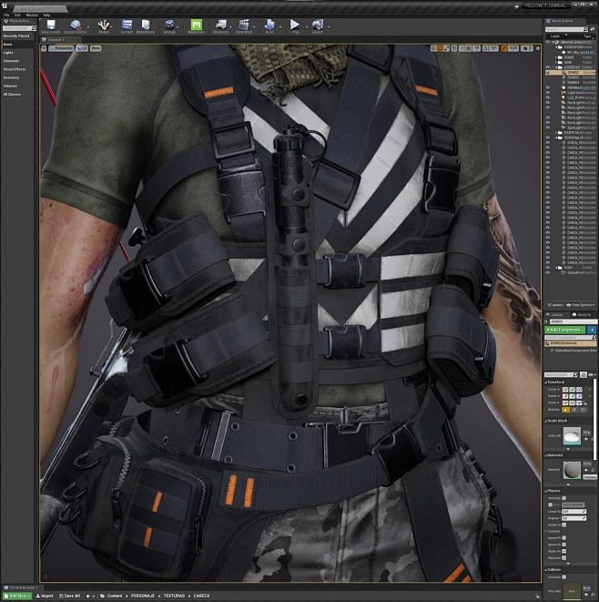Select the All Classes category
Image resolution: width=599 pixels, height=602 pixels.
(x=12, y=95)
